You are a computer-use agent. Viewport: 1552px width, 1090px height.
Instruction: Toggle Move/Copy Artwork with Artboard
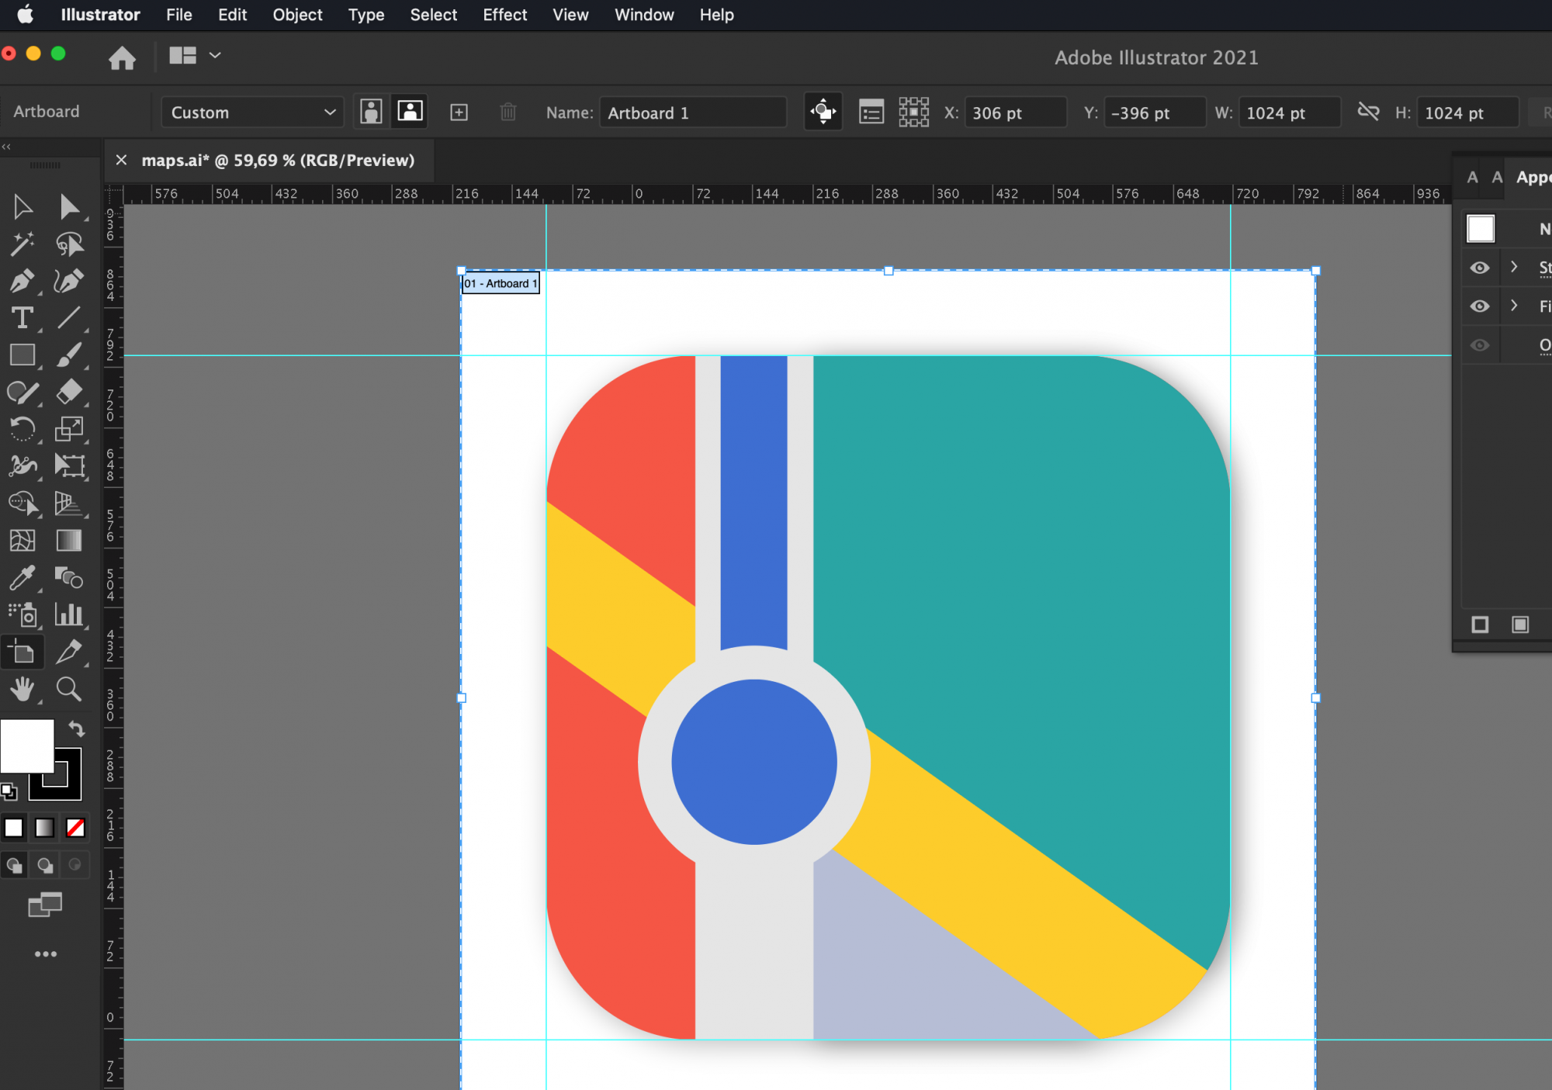point(823,112)
